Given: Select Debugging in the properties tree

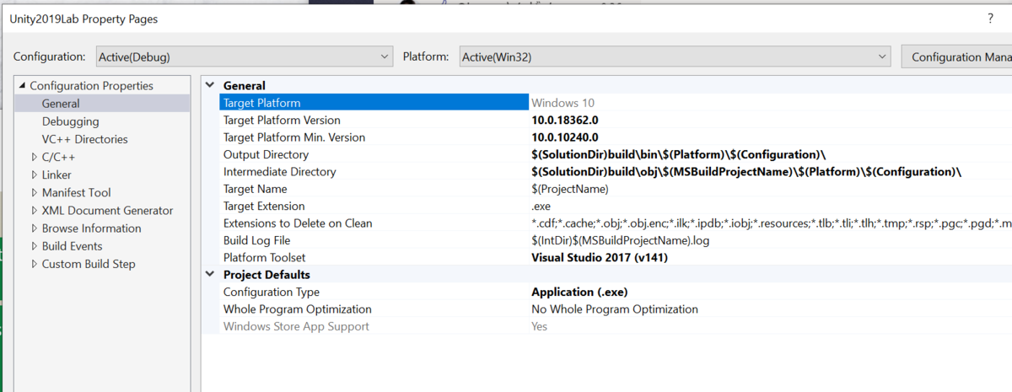Looking at the screenshot, I should pos(70,121).
